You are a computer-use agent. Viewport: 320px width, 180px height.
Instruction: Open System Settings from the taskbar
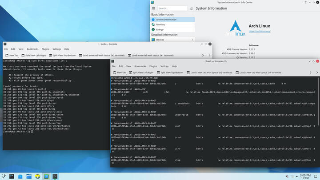12,176
